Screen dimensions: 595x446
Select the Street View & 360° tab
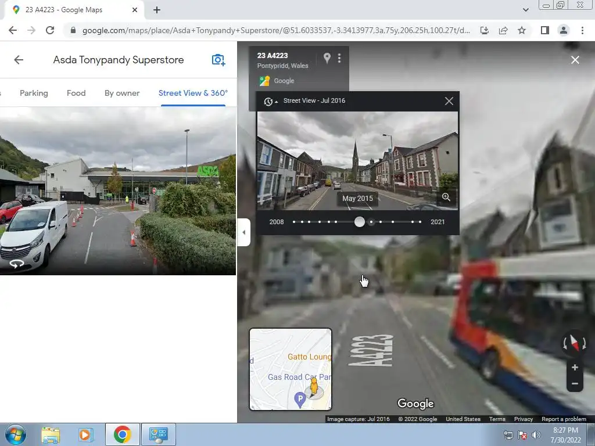click(193, 93)
